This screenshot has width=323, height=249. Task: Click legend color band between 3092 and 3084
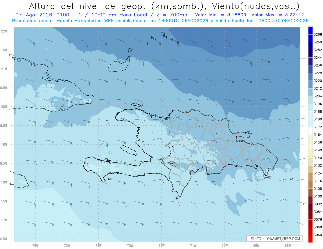[310, 208]
